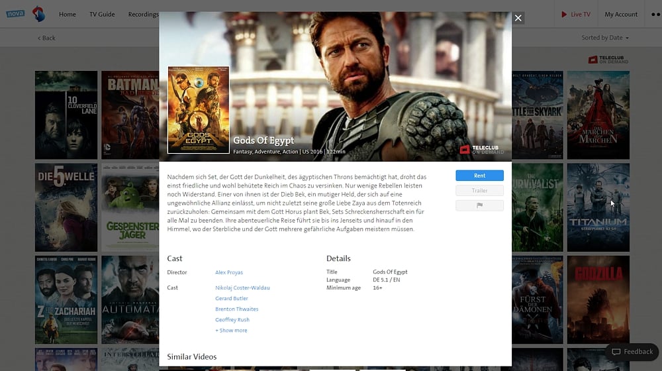Open the Sorted by Date dropdown
The width and height of the screenshot is (662, 371).
click(605, 38)
